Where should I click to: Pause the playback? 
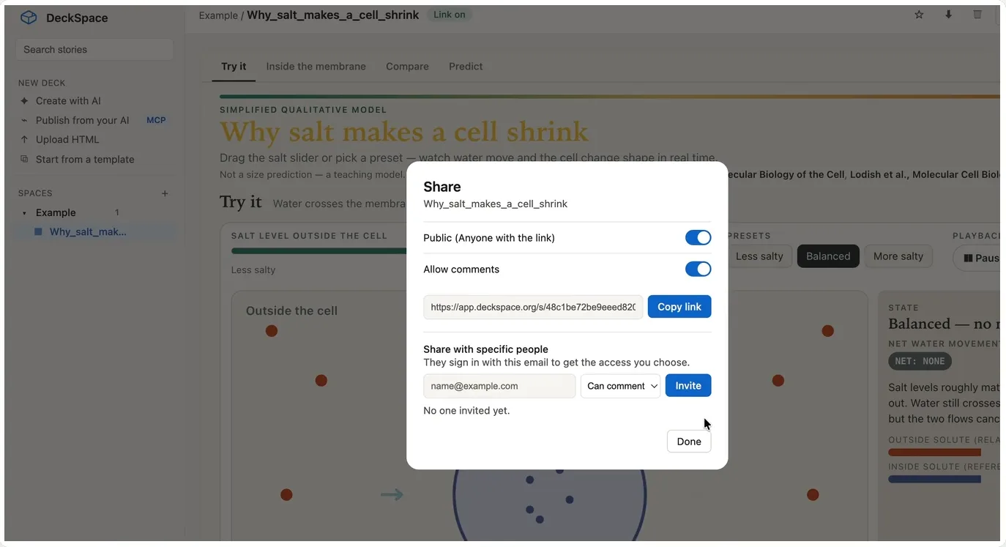[x=977, y=258]
